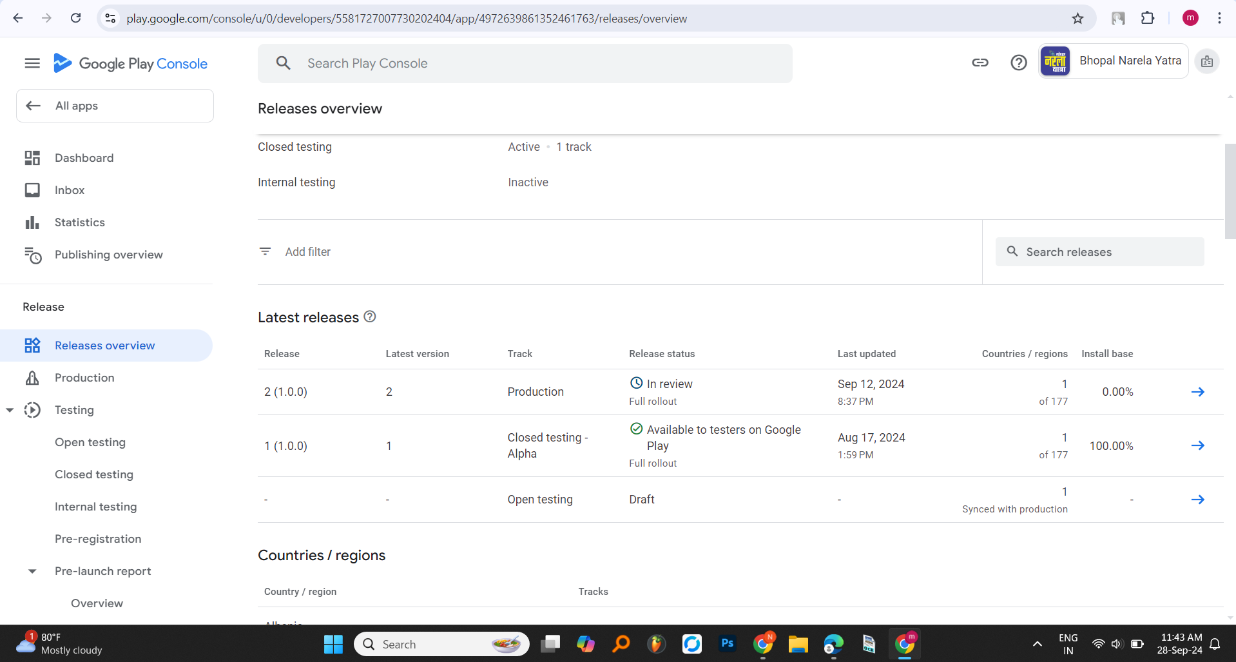The width and height of the screenshot is (1236, 662).
Task: Select Closed testing in sidebar
Action: 94,474
